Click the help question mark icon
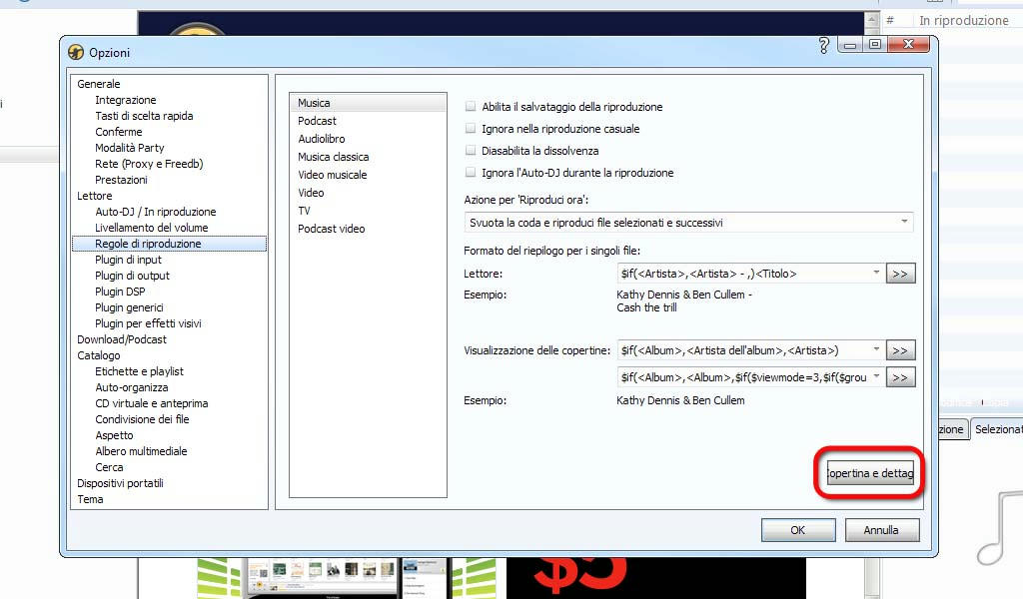Image resolution: width=1023 pixels, height=599 pixels. click(823, 45)
